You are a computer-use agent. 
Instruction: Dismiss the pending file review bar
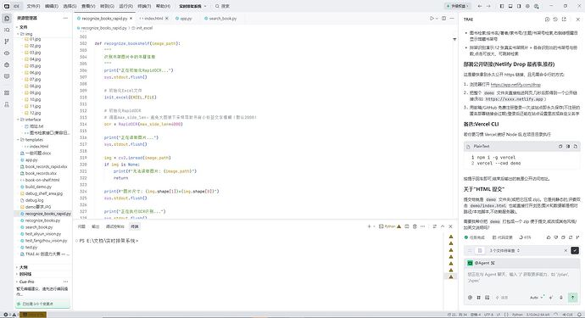pos(565,250)
